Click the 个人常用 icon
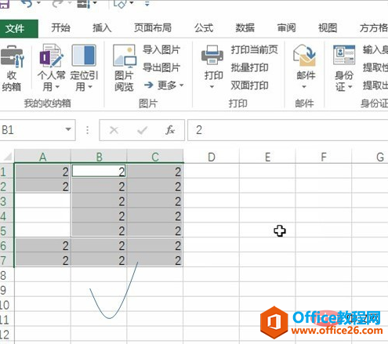Screen dimensions: 388x344 pos(51,56)
